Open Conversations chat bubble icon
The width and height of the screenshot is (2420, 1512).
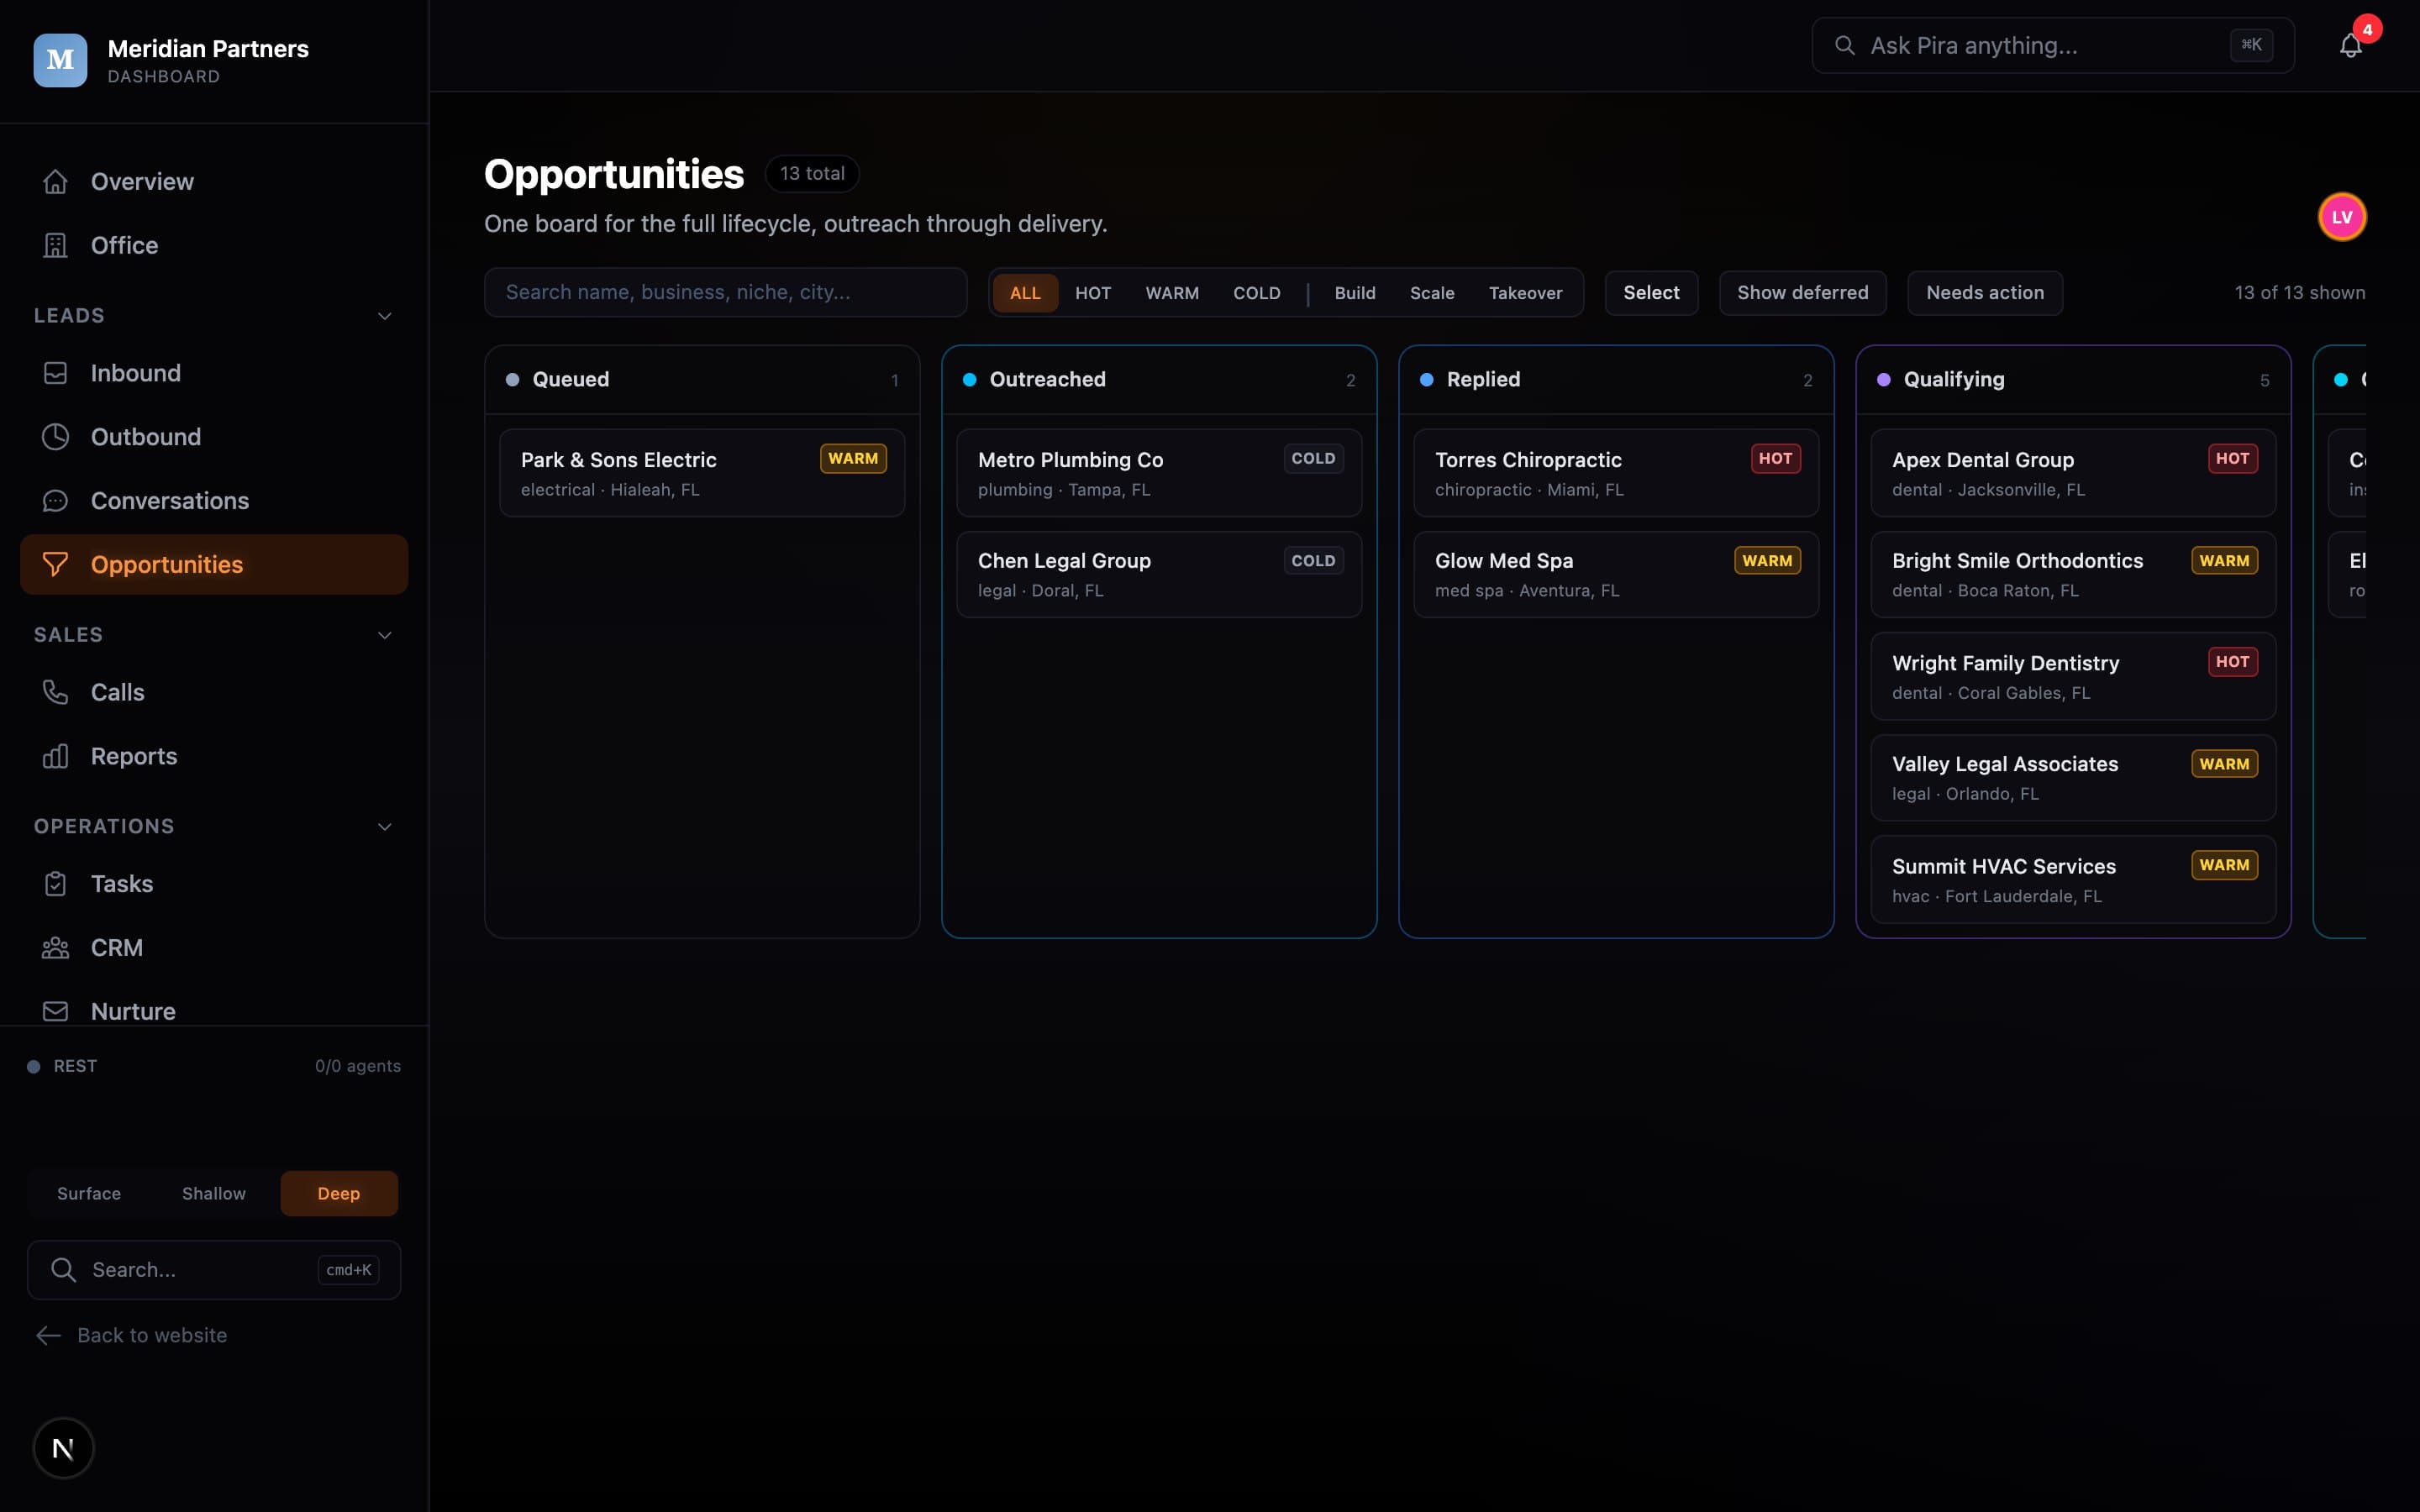(x=55, y=501)
